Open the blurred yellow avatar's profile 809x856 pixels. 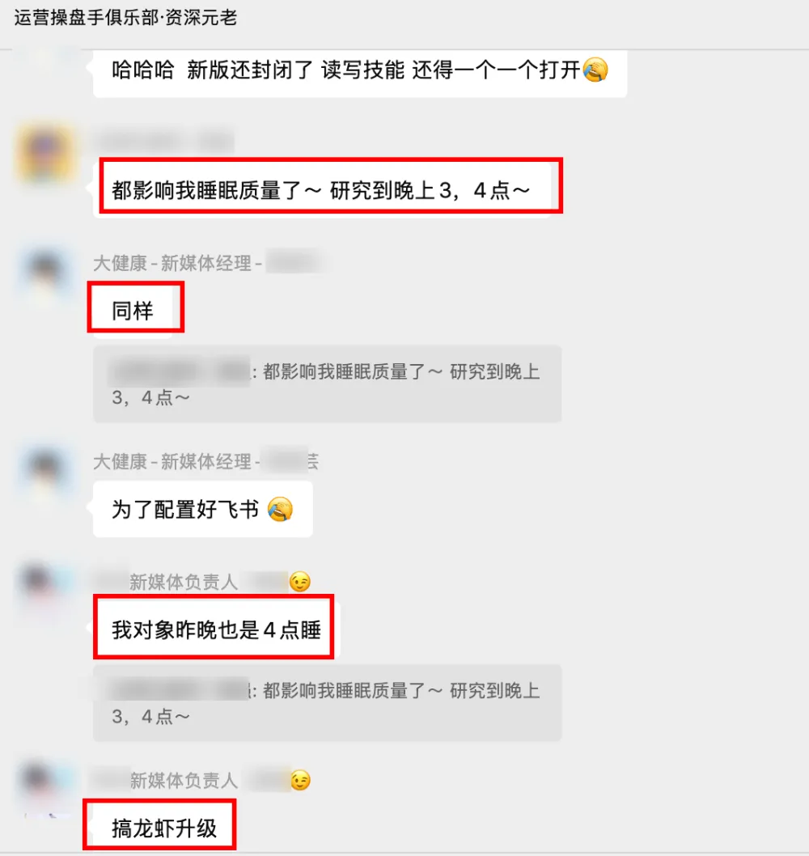tap(45, 154)
